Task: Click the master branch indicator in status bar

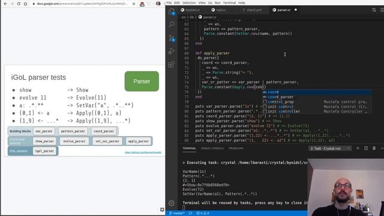Action: [x=177, y=213]
